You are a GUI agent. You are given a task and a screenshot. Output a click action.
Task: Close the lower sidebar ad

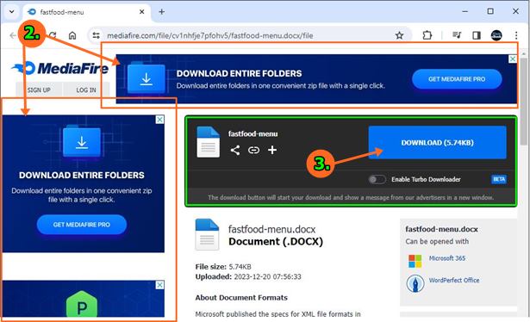click(x=160, y=285)
